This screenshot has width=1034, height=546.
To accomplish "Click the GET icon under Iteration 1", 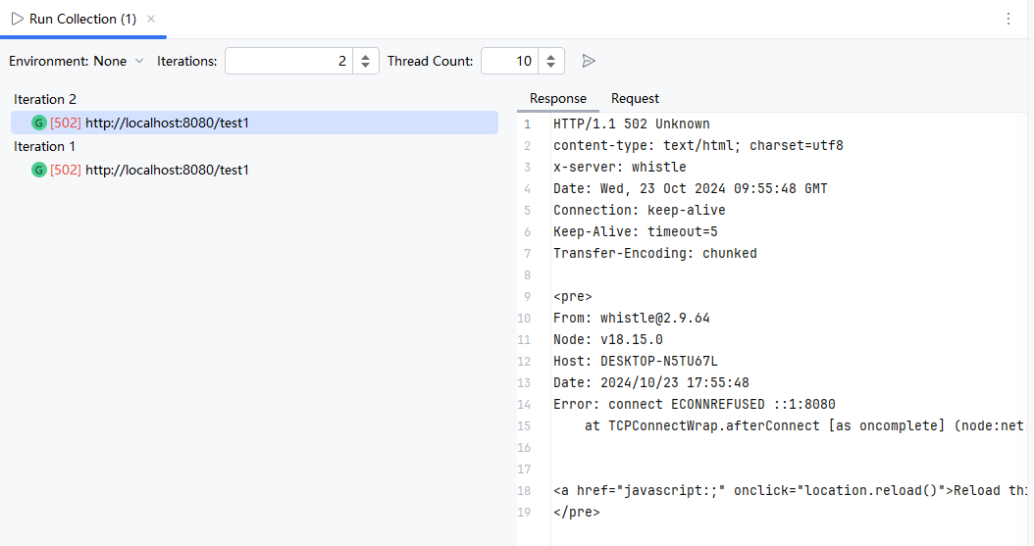I will [39, 170].
